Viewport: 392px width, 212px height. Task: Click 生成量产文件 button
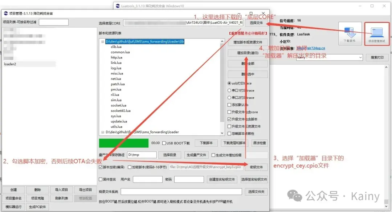tap(196, 155)
